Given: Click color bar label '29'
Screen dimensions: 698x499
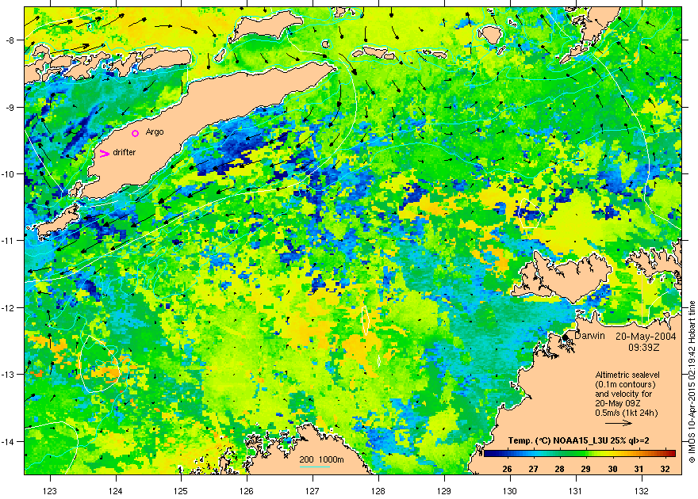Looking at the screenshot, I should 586,469.
